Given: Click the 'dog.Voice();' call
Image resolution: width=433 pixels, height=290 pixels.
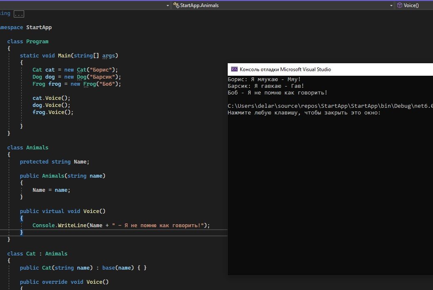Looking at the screenshot, I should [51, 105].
